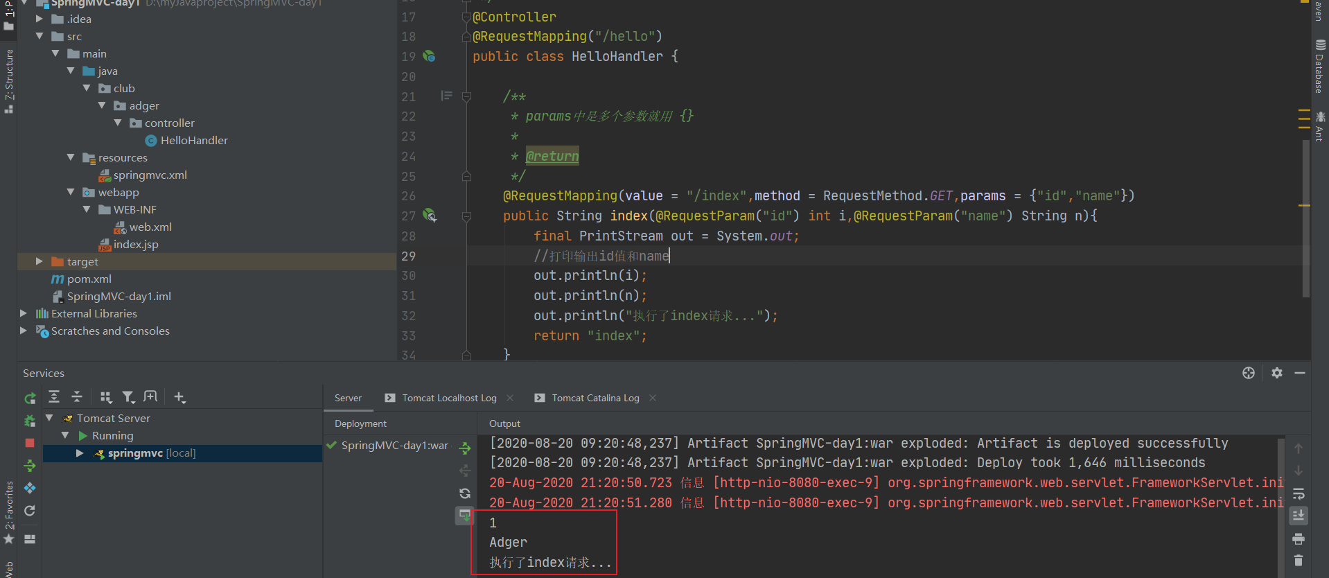1329x578 pixels.
Task: Open the Tomcat Catalina Log tab
Action: point(595,398)
